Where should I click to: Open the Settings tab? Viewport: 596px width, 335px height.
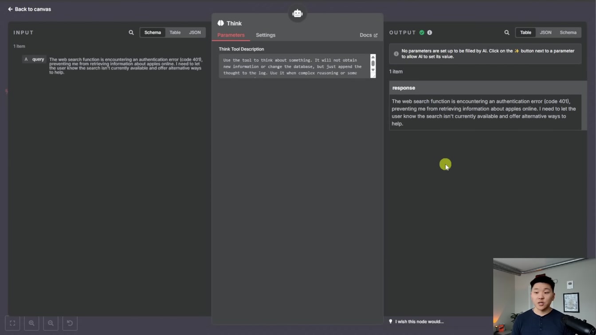[x=266, y=35]
